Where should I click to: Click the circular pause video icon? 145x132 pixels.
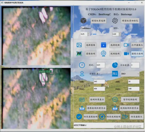pyautogui.click(x=115, y=99)
